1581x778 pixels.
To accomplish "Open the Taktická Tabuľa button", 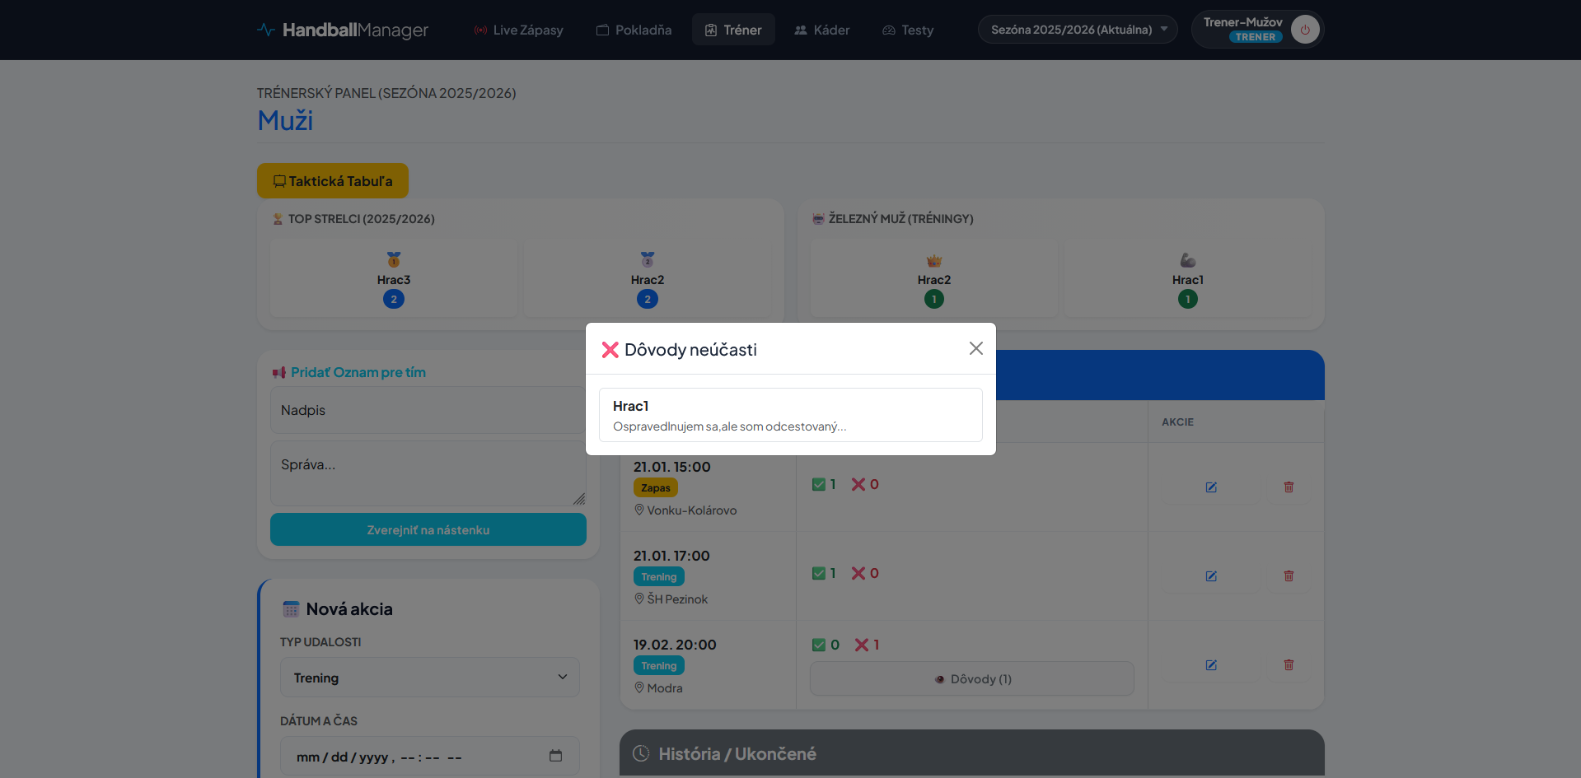I will [332, 181].
